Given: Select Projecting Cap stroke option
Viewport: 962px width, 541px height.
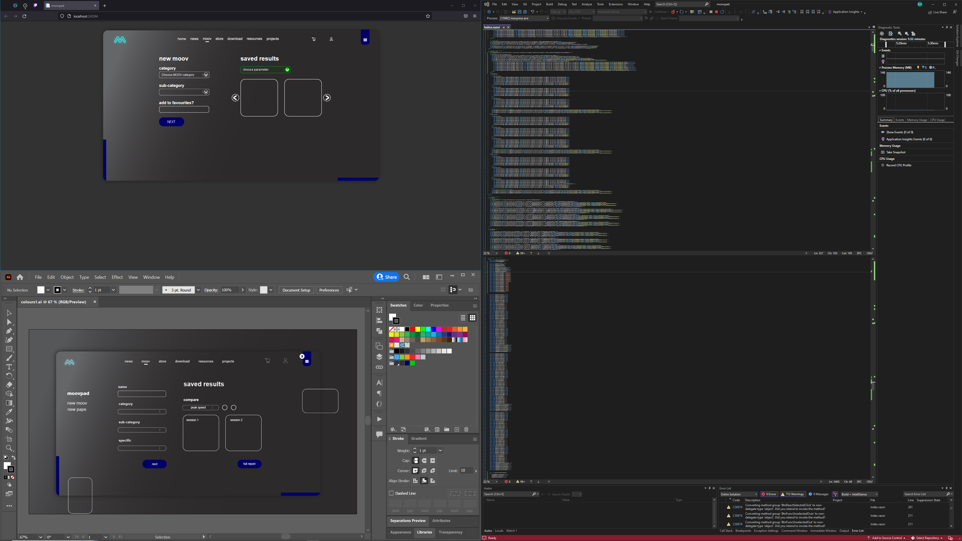Looking at the screenshot, I should pos(433,461).
